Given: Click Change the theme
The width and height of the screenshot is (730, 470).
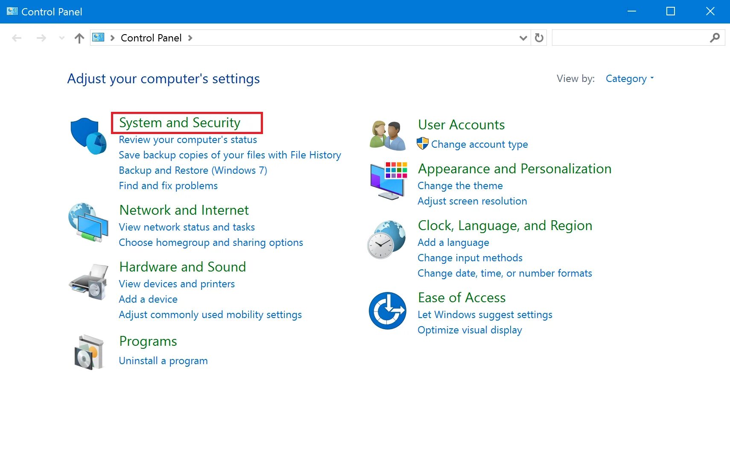Looking at the screenshot, I should (x=460, y=186).
